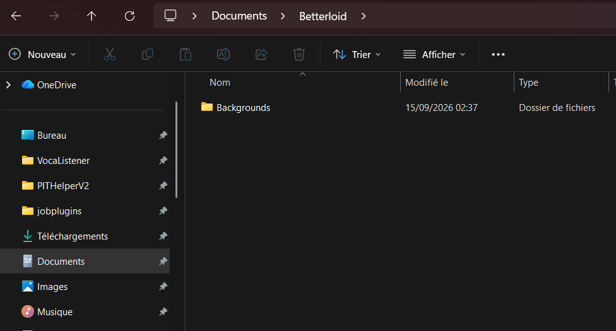
Task: Open the Trier sort dropdown
Action: (x=357, y=54)
